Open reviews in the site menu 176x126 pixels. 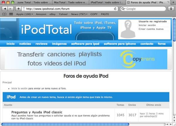pos(41,44)
